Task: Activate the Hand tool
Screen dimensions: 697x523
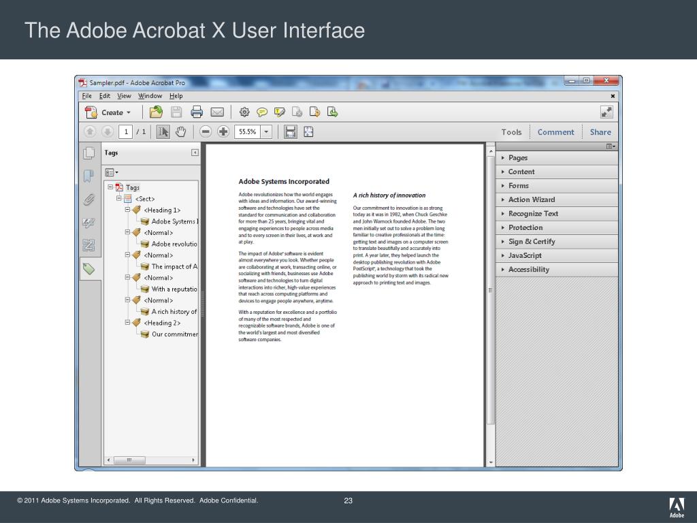Action: click(x=180, y=131)
